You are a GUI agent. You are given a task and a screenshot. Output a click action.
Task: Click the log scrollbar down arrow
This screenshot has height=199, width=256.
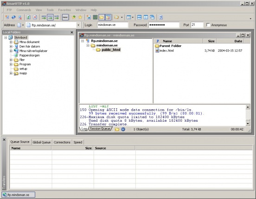[248, 124]
